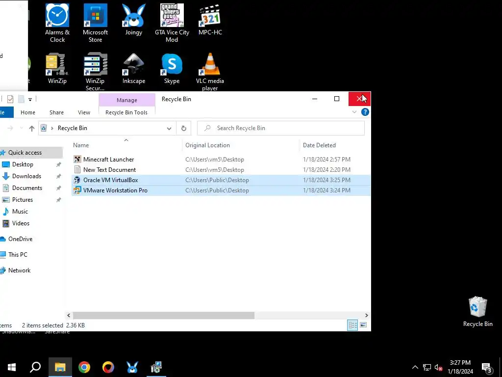
Task: Click the scroll right arrow button
Action: 367,316
